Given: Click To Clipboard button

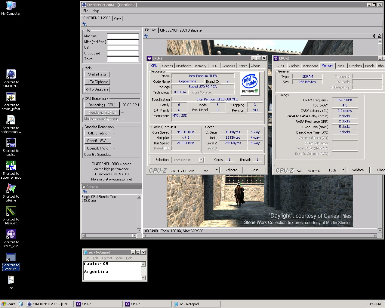Looking at the screenshot, I should coord(97,82).
